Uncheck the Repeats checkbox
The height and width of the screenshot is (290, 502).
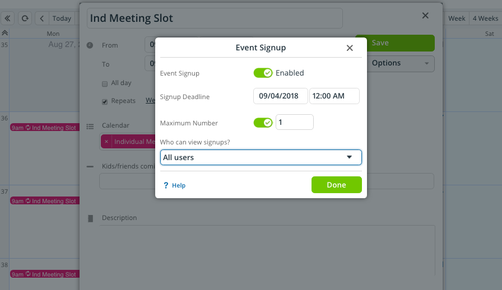click(x=105, y=102)
